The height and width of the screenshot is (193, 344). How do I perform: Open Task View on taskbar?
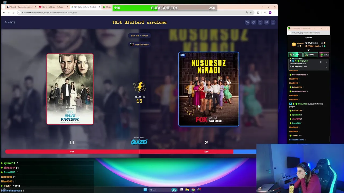click(181, 190)
